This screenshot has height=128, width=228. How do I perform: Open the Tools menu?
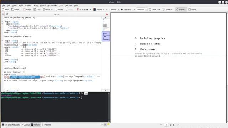pos(61,5)
